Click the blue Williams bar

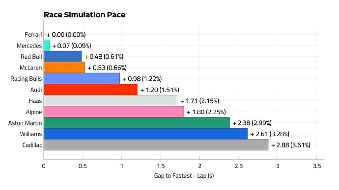[x=145, y=134]
